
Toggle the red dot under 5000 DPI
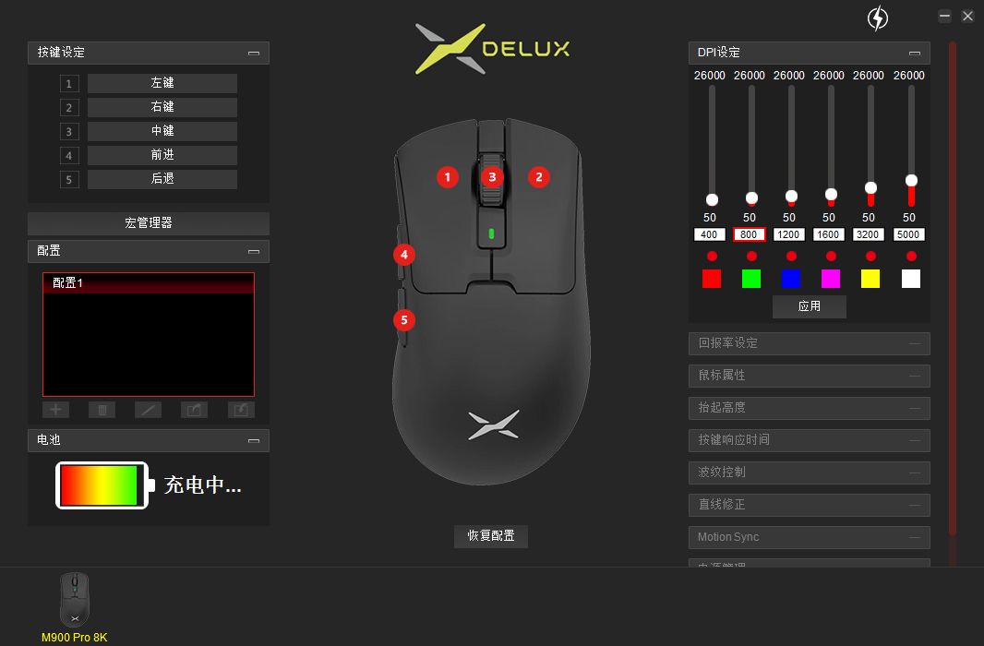pyautogui.click(x=911, y=256)
